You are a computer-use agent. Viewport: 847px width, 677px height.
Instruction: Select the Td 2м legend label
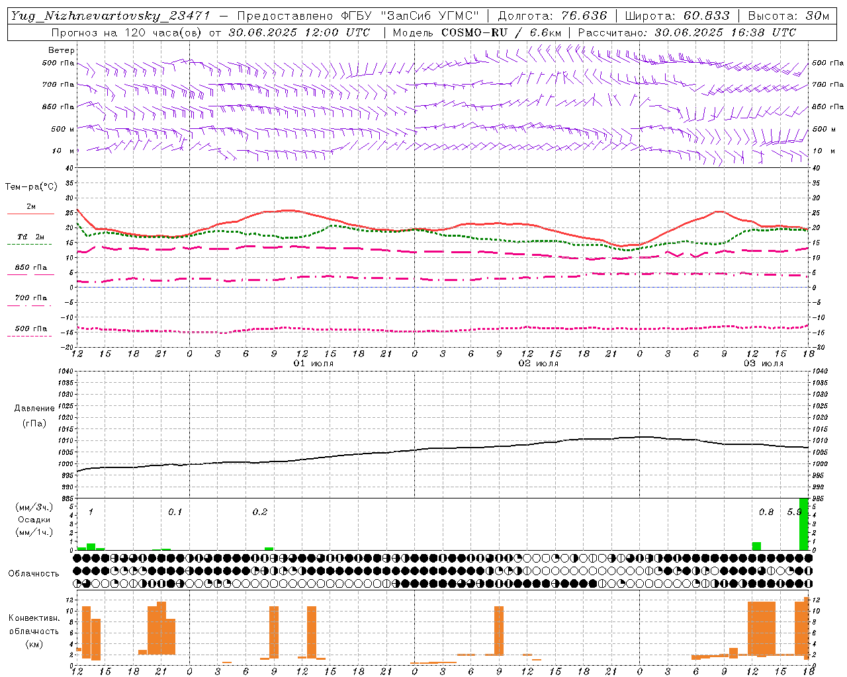[x=31, y=237]
